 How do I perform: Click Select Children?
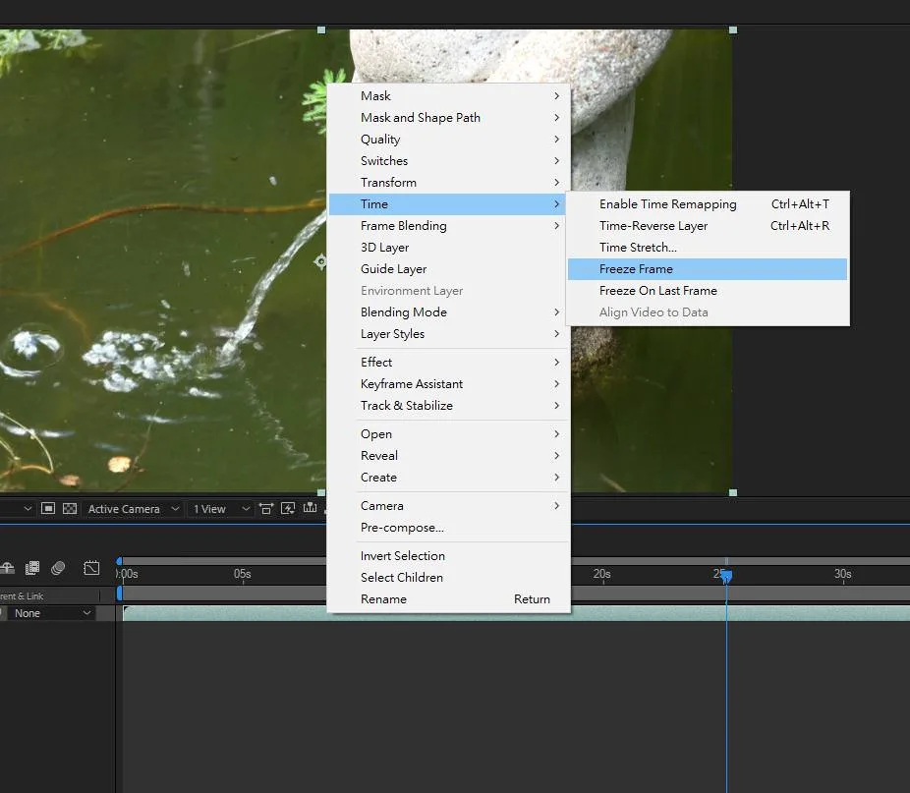tap(449, 578)
